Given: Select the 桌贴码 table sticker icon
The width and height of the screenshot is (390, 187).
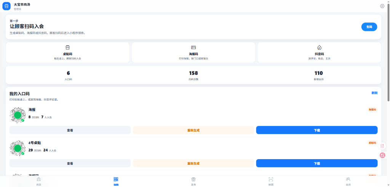Looking at the screenshot, I should (x=67, y=47).
